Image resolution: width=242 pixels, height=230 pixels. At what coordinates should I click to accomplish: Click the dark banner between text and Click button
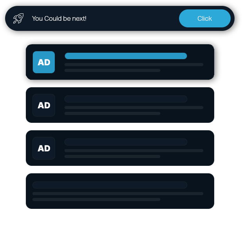point(133,18)
